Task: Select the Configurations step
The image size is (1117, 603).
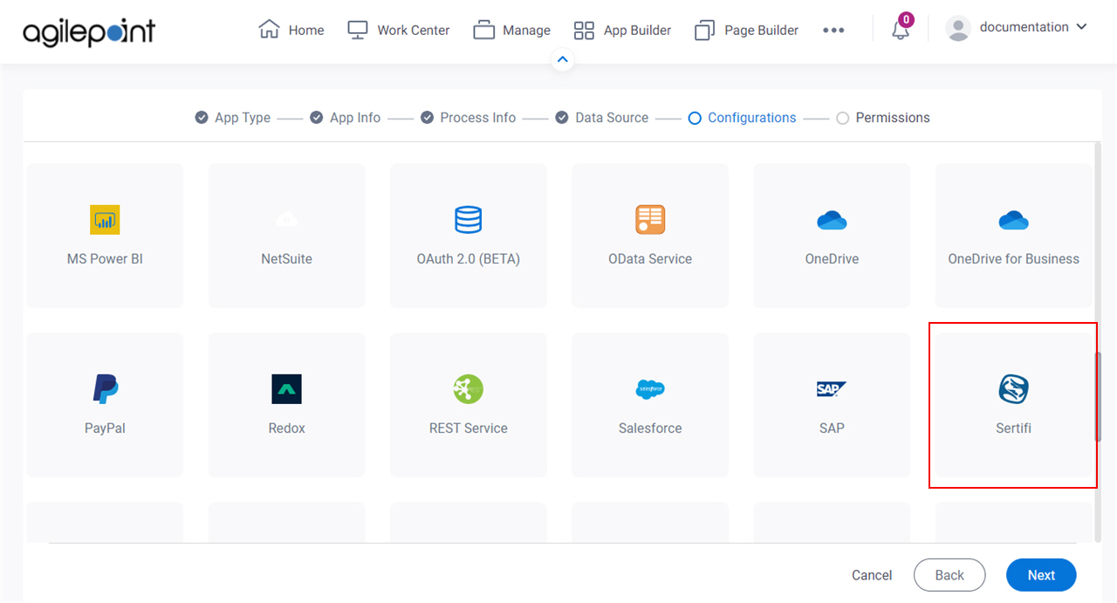Action: pyautogui.click(x=742, y=118)
